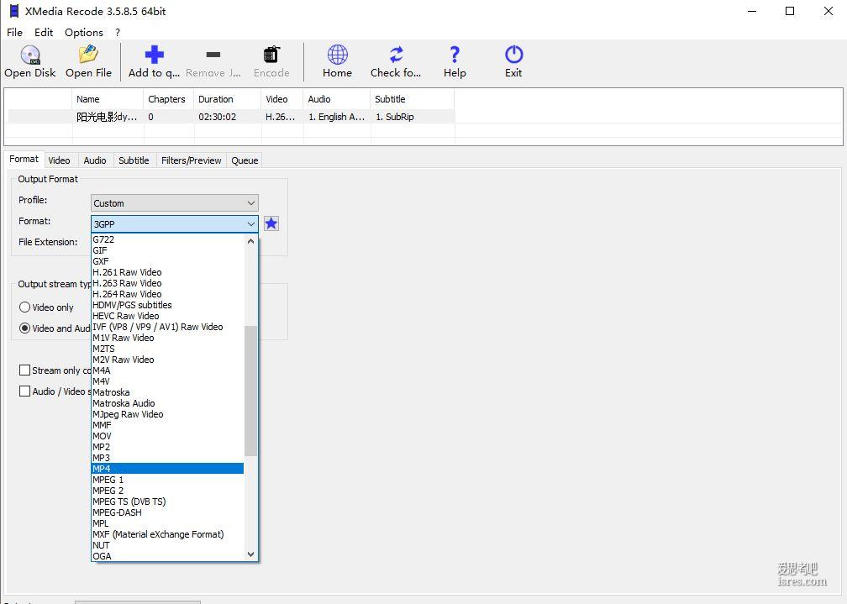Collapse the Format 3GPP combo box
Viewport: 847px width, 604px height.
coord(175,223)
